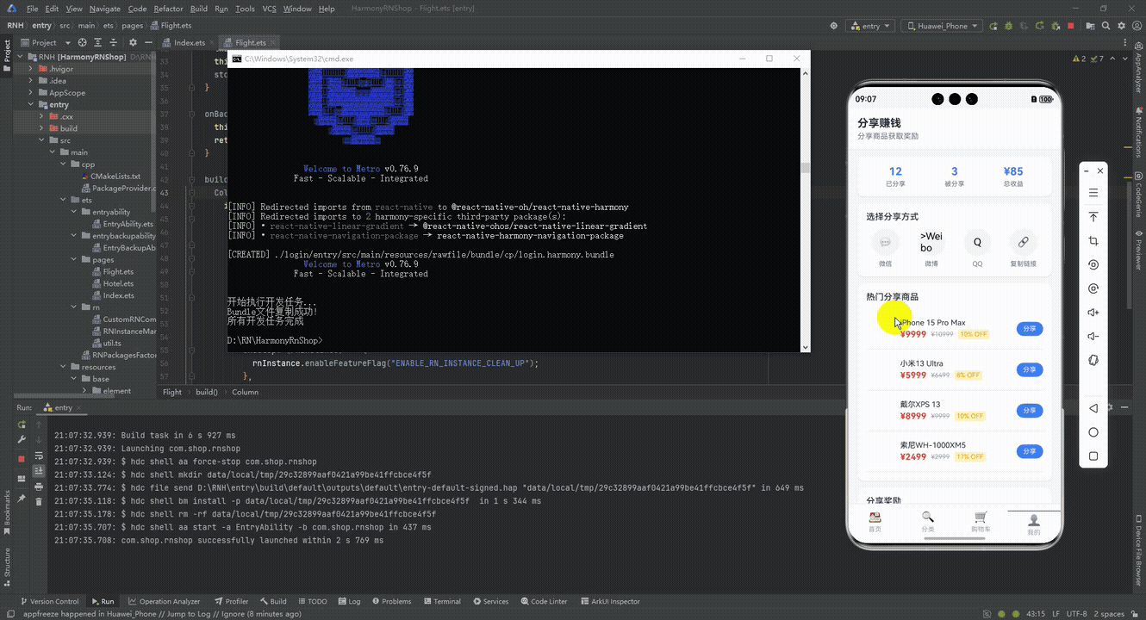Viewport: 1146px width, 620px height.
Task: Click Expand All icon in Project panel
Action: pyautogui.click(x=98, y=42)
